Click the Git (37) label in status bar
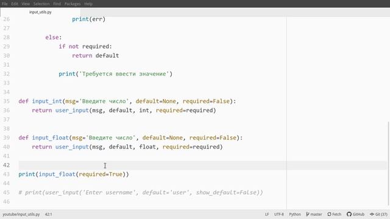The height and width of the screenshot is (219, 390). click(381, 214)
